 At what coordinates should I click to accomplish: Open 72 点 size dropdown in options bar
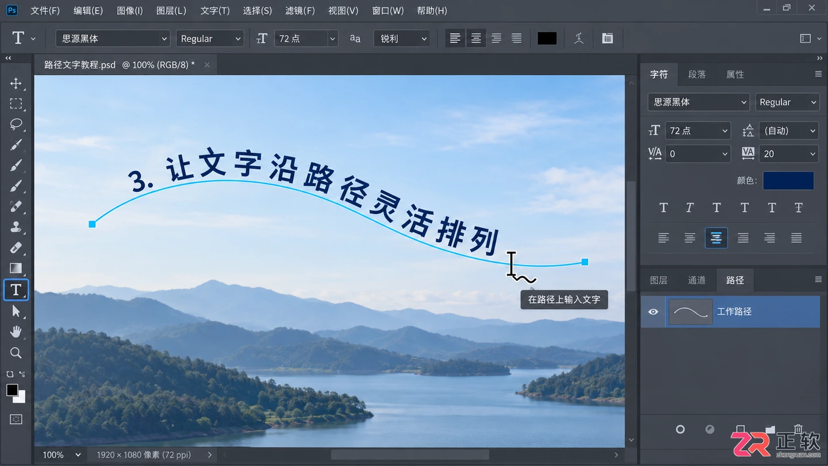pos(306,39)
